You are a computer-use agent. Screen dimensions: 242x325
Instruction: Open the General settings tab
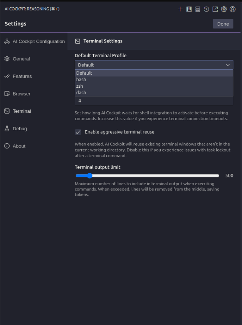[x=21, y=59]
